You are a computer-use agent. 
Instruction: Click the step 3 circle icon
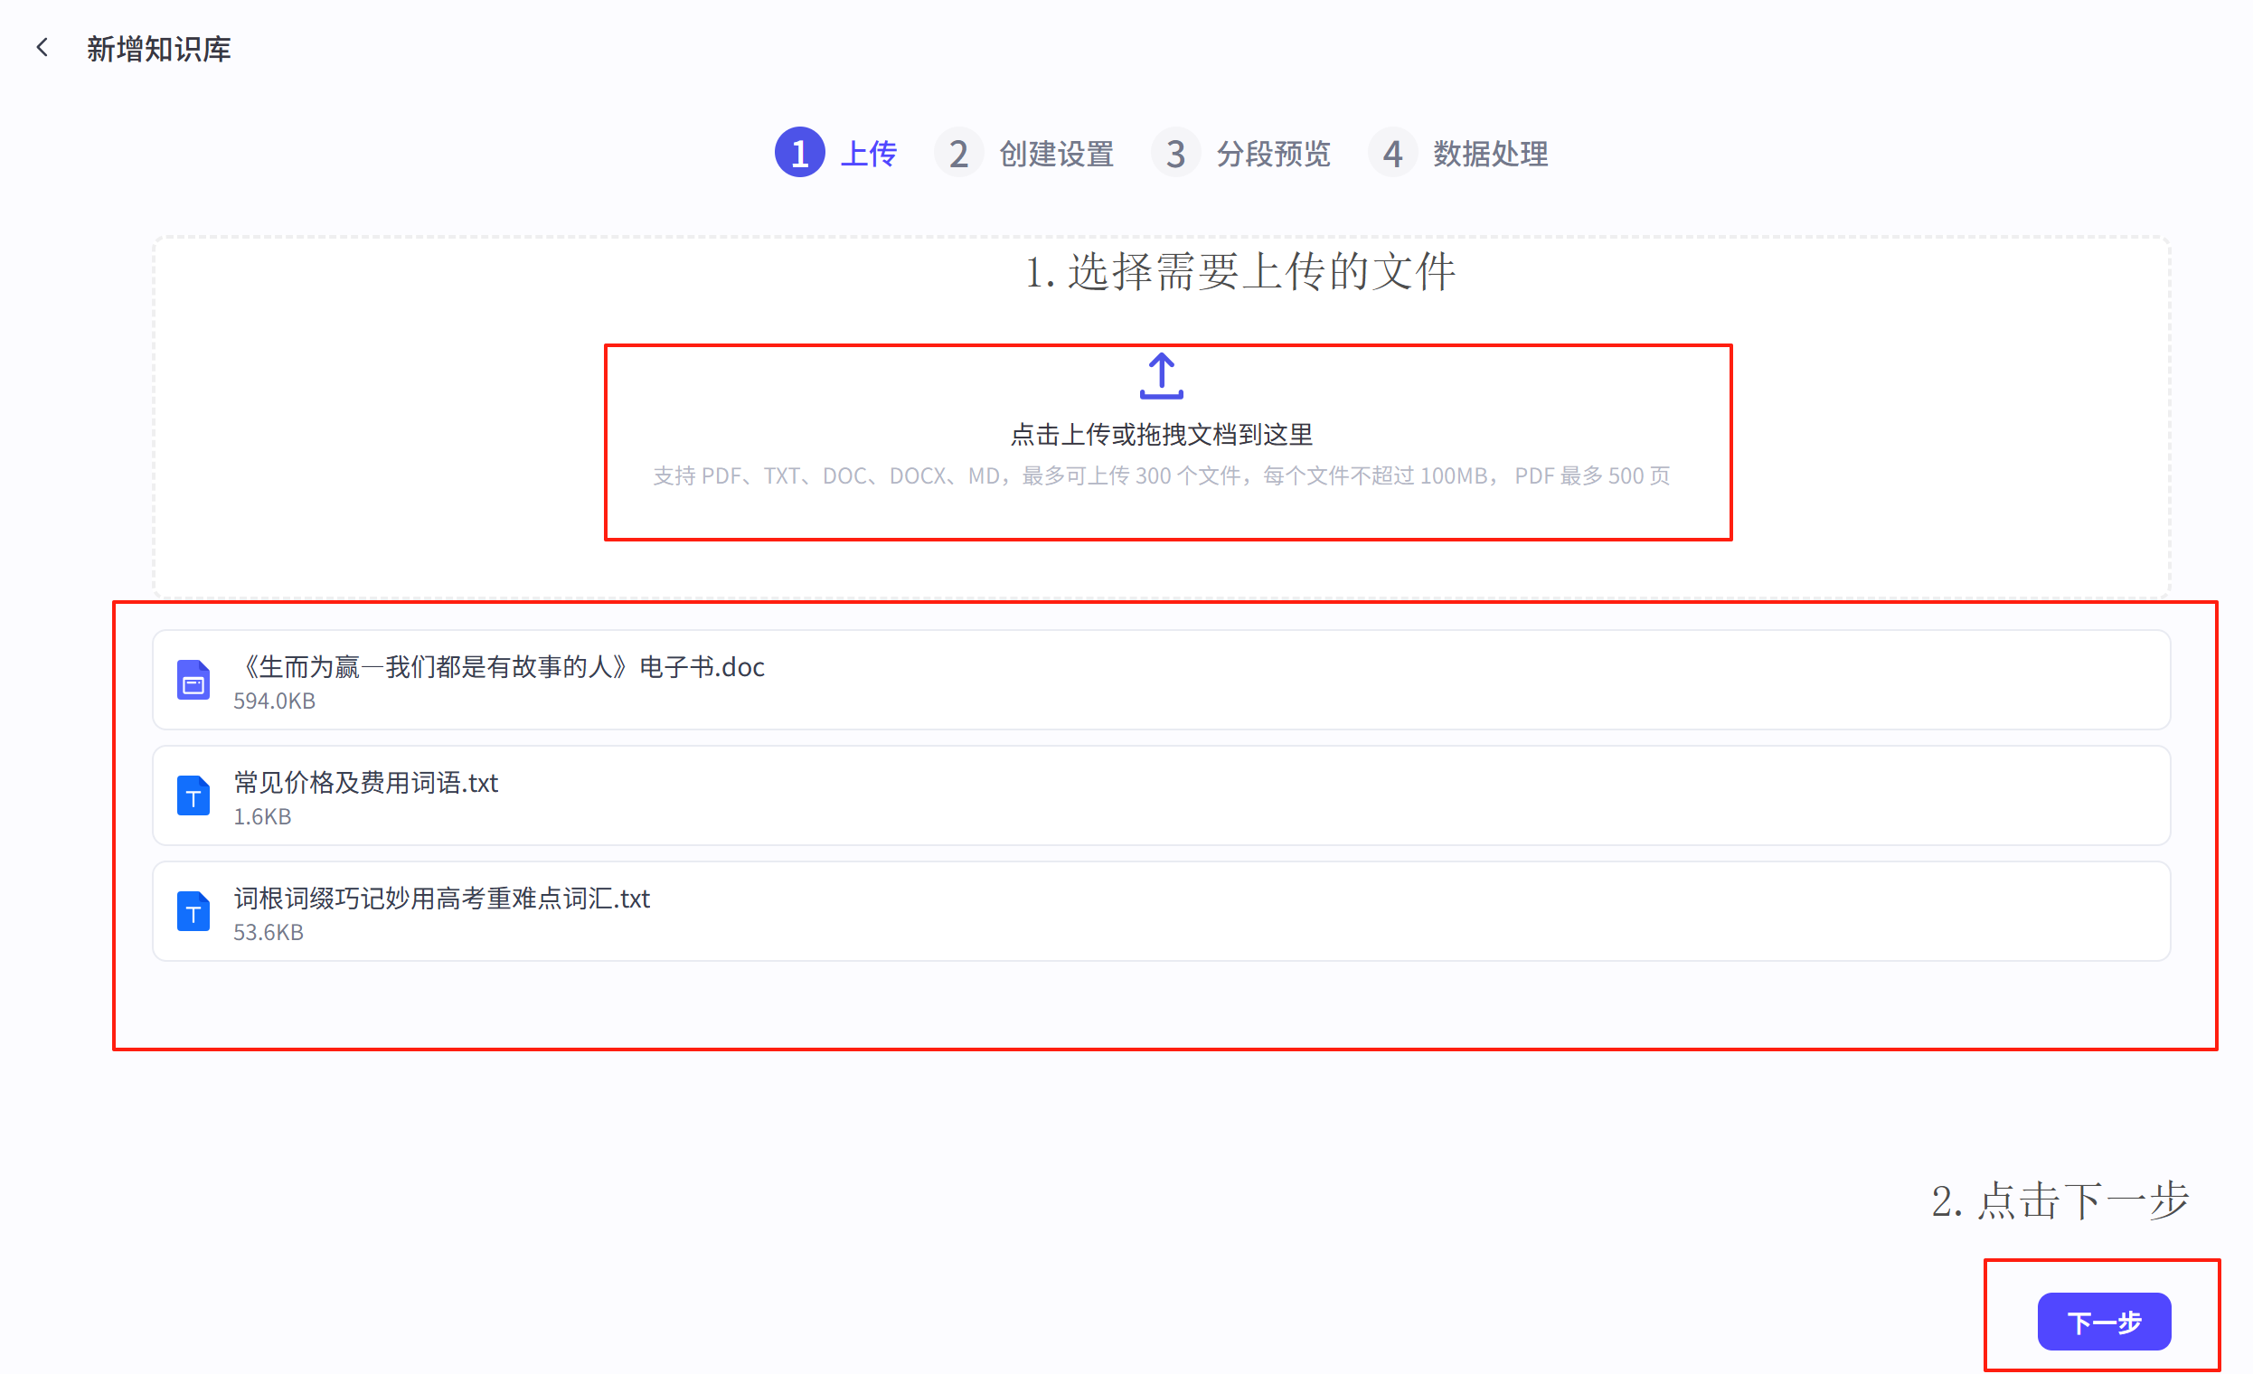1175,153
